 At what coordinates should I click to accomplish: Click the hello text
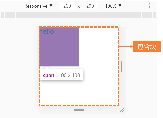[x=47, y=31]
